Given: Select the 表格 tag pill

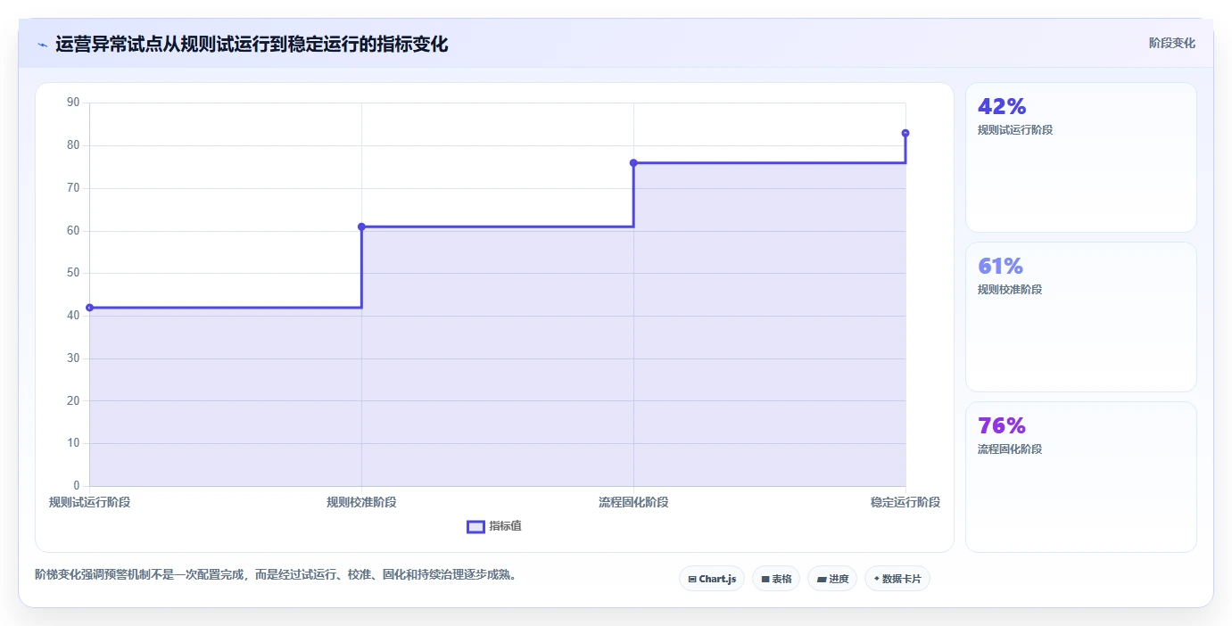Looking at the screenshot, I should [x=776, y=579].
